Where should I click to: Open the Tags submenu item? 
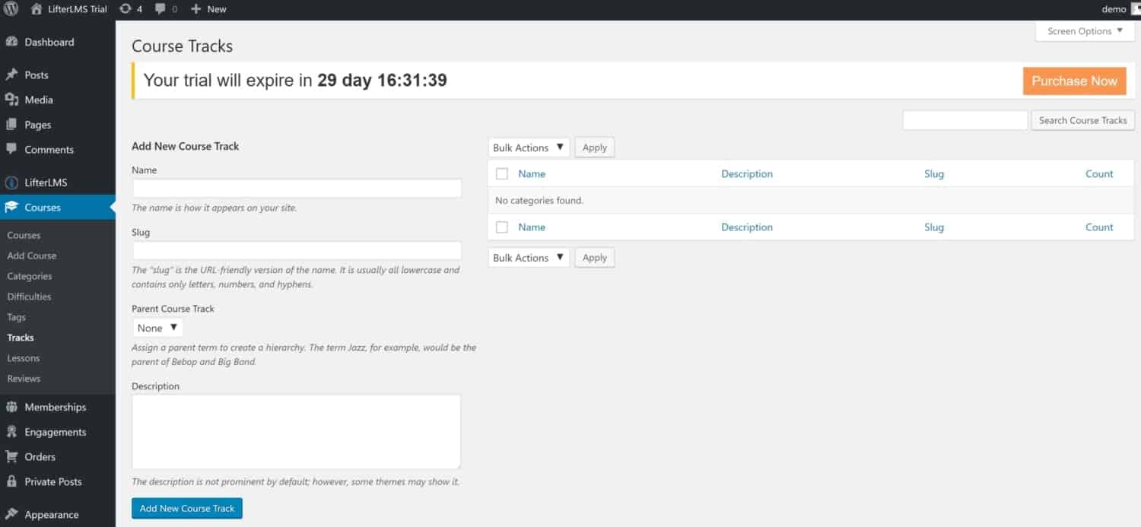[x=17, y=317]
